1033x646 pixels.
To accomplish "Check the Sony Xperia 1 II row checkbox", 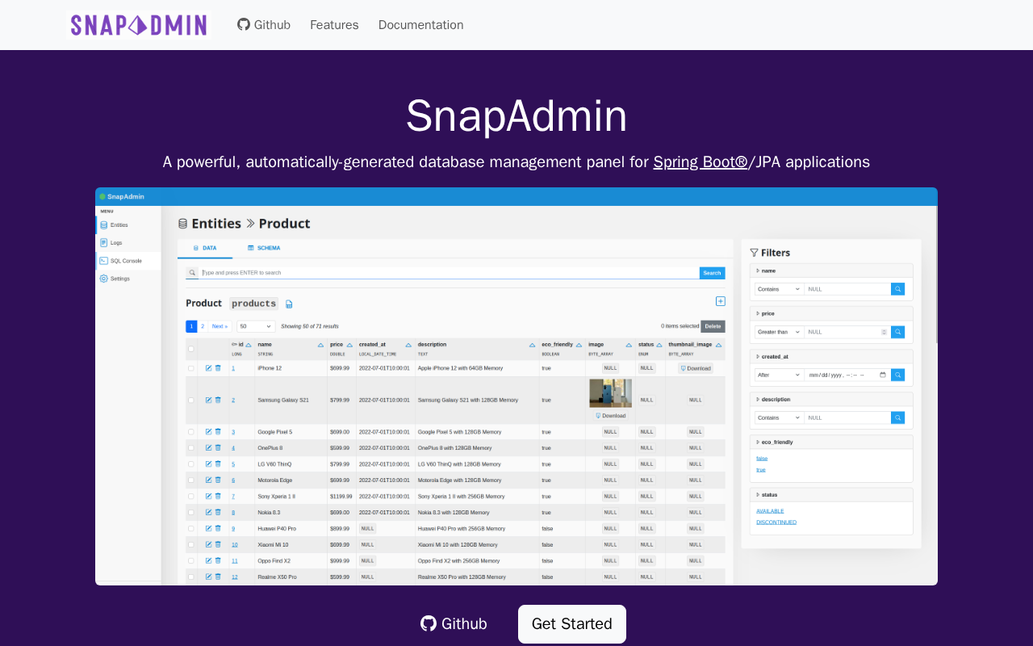I will point(191,496).
